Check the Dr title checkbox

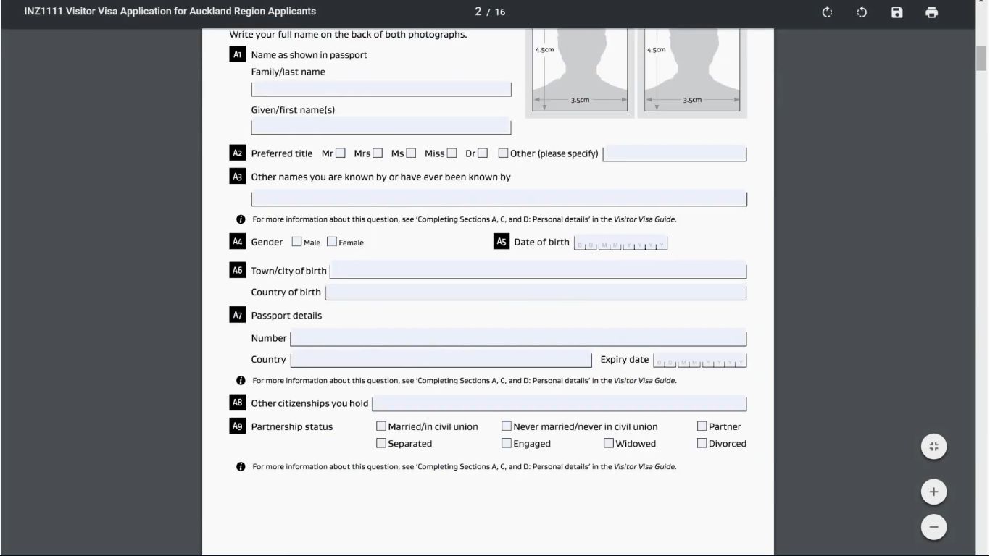pos(483,153)
